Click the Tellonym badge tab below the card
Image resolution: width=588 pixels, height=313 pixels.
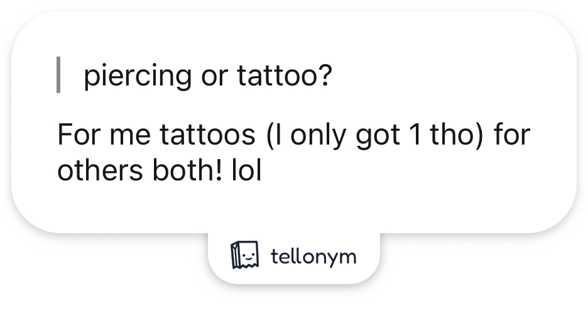pyautogui.click(x=293, y=256)
